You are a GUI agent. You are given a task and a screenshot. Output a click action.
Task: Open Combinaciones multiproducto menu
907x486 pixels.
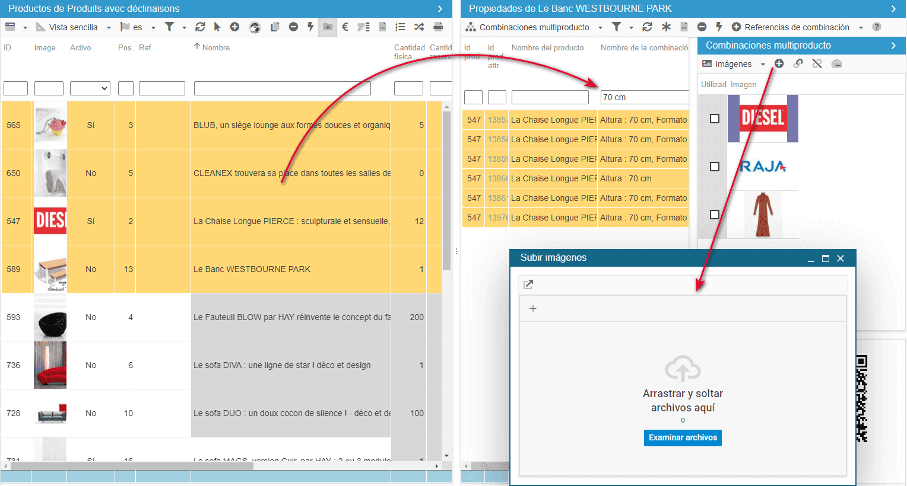click(x=534, y=27)
